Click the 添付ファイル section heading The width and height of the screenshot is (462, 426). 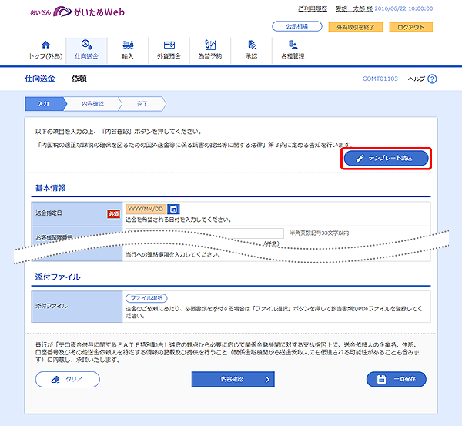[58, 277]
